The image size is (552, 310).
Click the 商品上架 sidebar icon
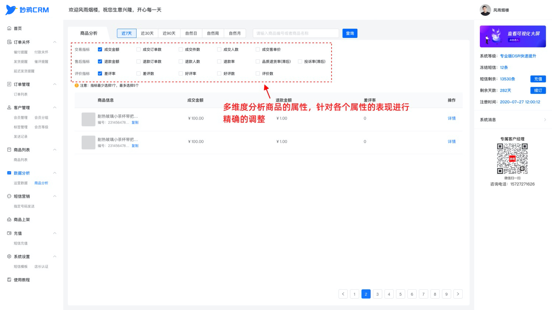point(9,220)
